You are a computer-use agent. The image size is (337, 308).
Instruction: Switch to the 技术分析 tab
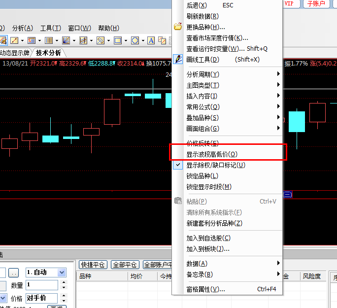[49, 53]
